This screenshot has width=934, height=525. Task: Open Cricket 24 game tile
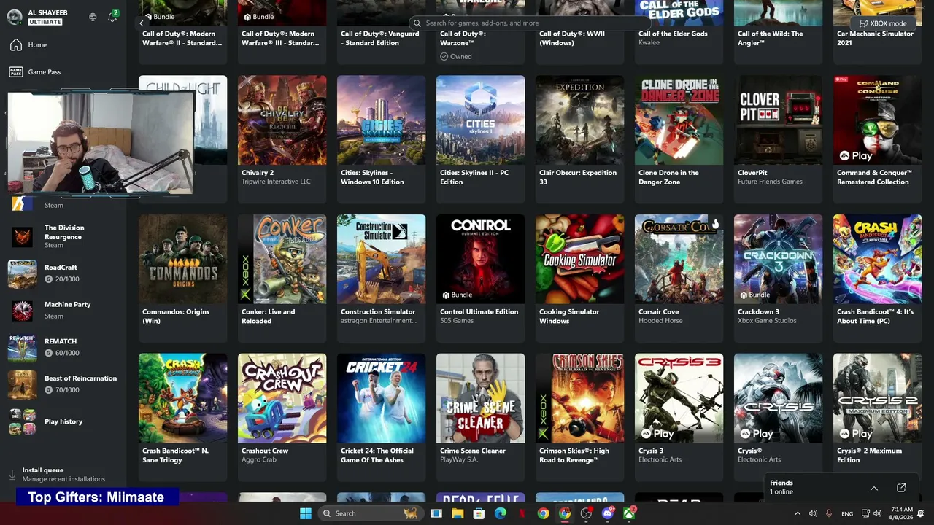pyautogui.click(x=381, y=417)
